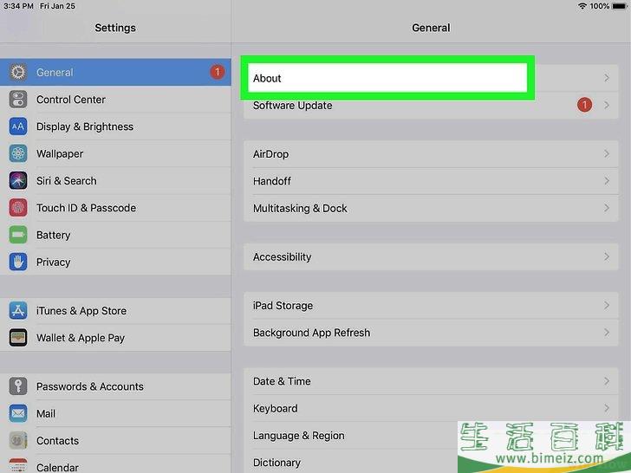The width and height of the screenshot is (631, 473).
Task: Tap the Date & Time label
Action: [x=282, y=381]
